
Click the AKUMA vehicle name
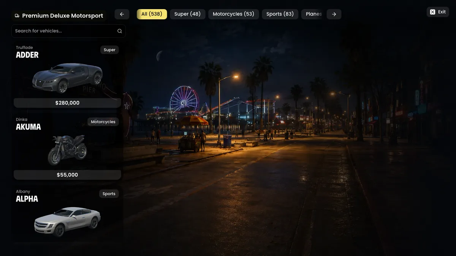click(x=28, y=127)
